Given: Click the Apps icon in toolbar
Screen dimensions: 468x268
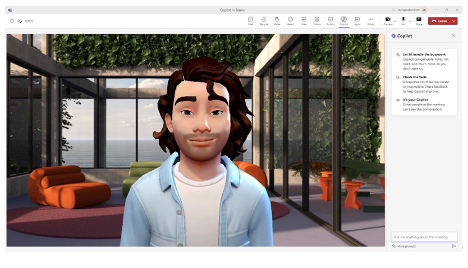Looking at the screenshot, I should point(357,20).
